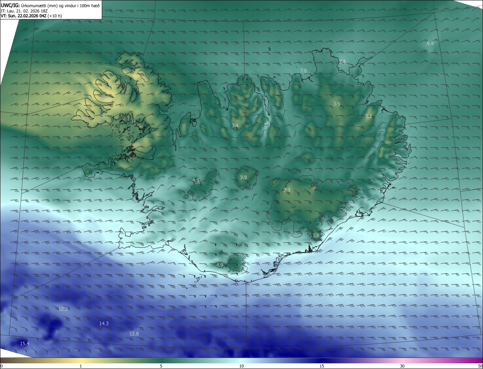This screenshot has height=369, width=483.
Task: Click the colorbar tick label 10
Action: (241, 366)
